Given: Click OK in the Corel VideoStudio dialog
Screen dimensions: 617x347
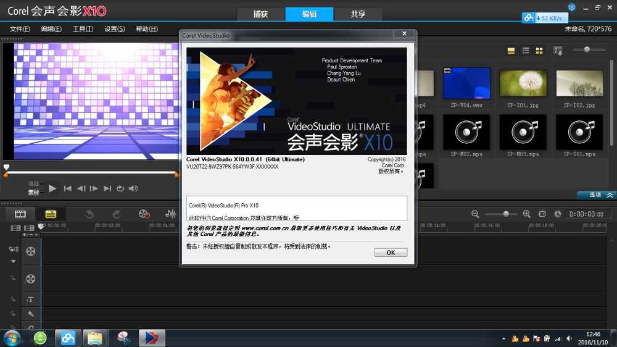Looking at the screenshot, I should click(391, 253).
